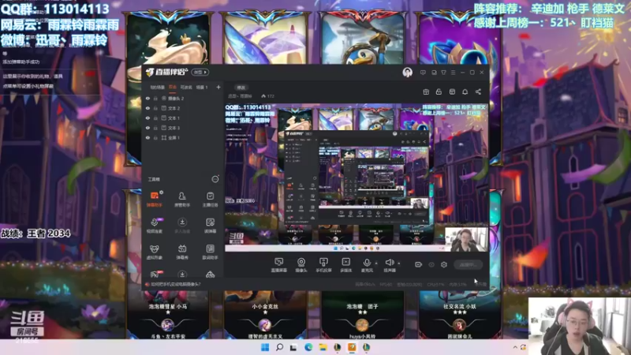Add 直播屏幕 screen capture source
This screenshot has height=355, width=631.
279,265
